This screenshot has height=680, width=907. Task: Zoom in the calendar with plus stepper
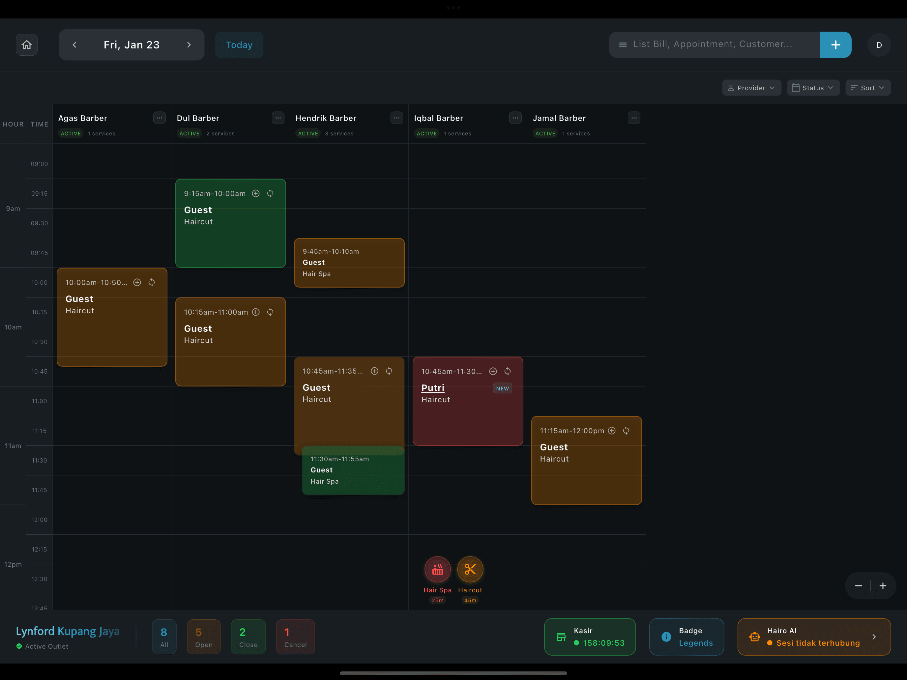tap(883, 586)
